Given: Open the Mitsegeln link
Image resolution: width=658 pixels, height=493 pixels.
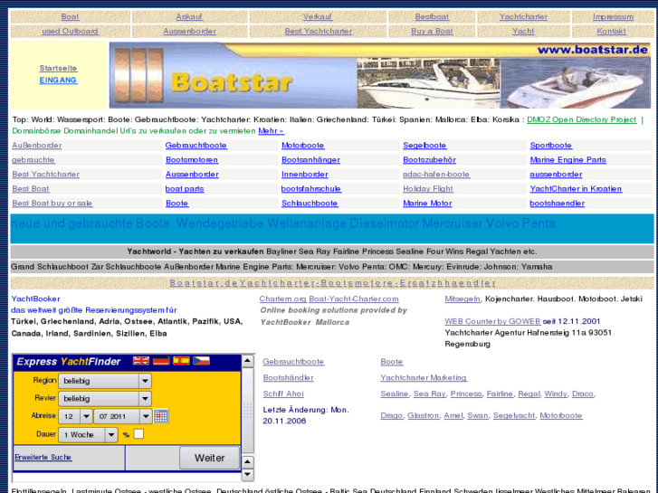Looking at the screenshot, I should coord(463,299).
